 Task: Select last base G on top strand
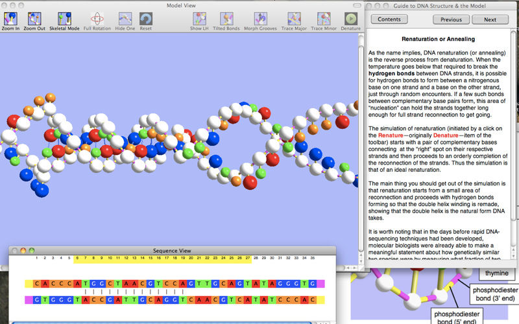point(313,283)
